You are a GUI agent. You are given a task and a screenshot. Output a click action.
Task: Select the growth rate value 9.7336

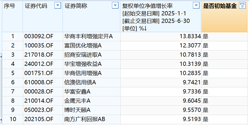[192, 92]
